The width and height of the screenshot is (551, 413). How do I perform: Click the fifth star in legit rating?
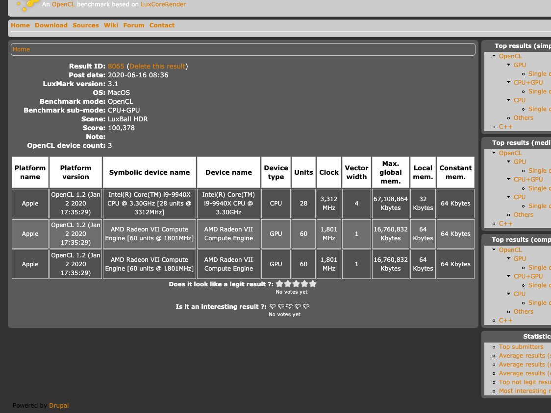(x=313, y=283)
